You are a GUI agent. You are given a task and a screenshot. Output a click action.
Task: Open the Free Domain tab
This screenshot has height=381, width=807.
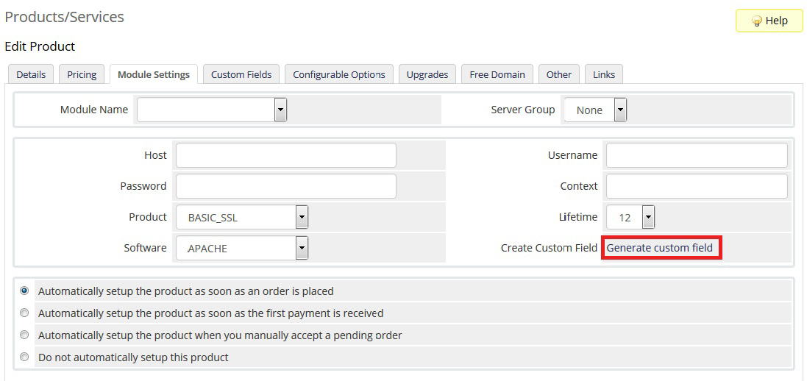(x=497, y=74)
